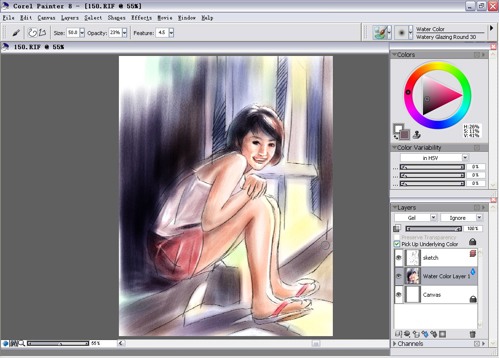The height and width of the screenshot is (358, 499).
Task: Click Layer Commands icon at Layers bottom
Action: [x=399, y=334]
